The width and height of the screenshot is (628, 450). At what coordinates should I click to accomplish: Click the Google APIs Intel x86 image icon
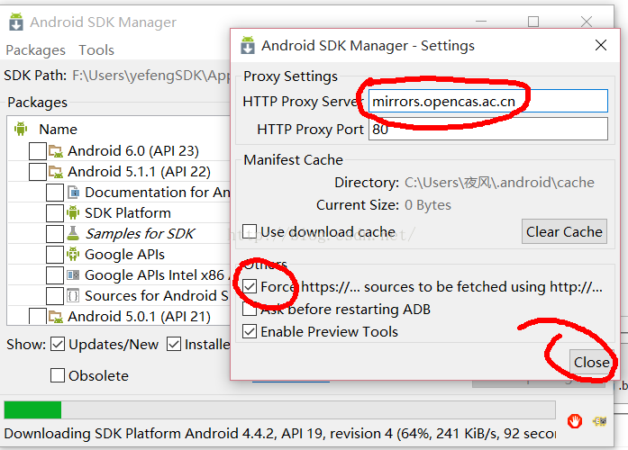[x=73, y=274]
